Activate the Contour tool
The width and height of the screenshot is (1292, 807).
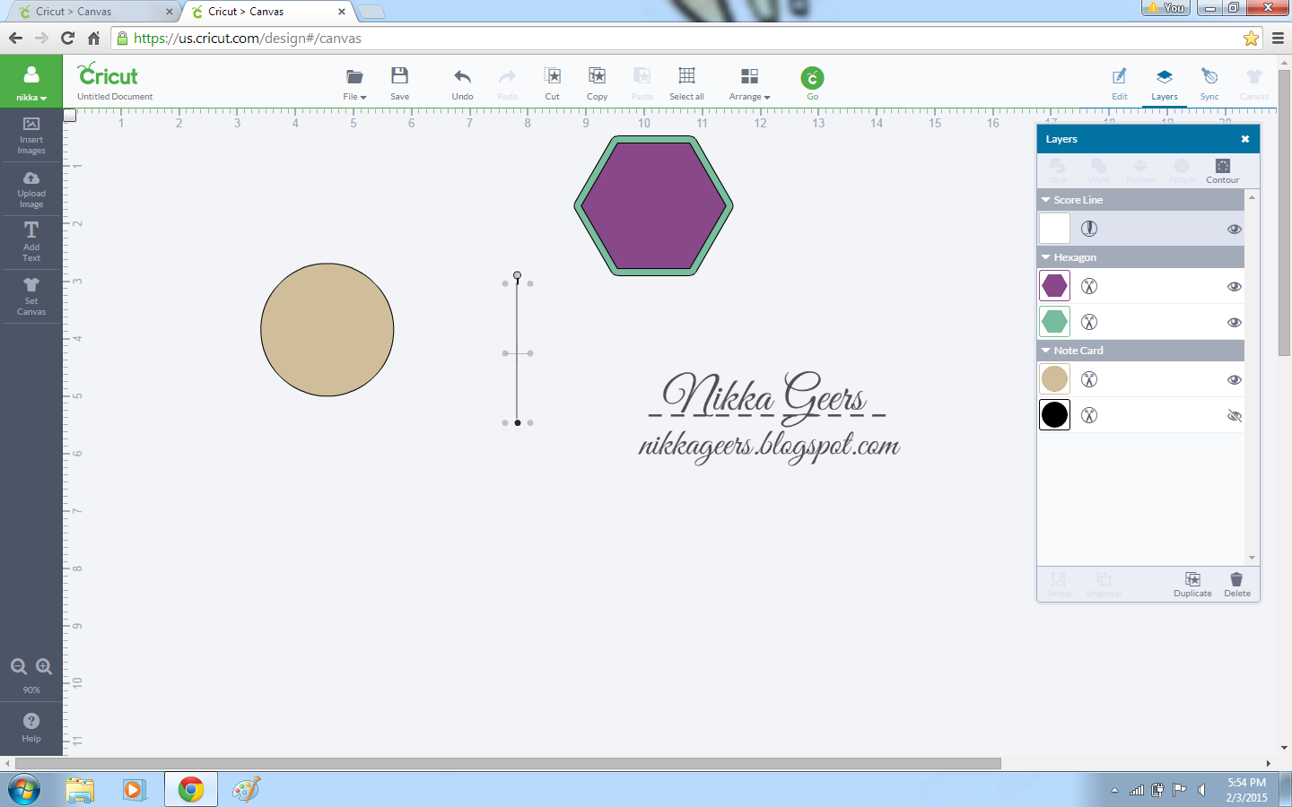click(x=1222, y=170)
